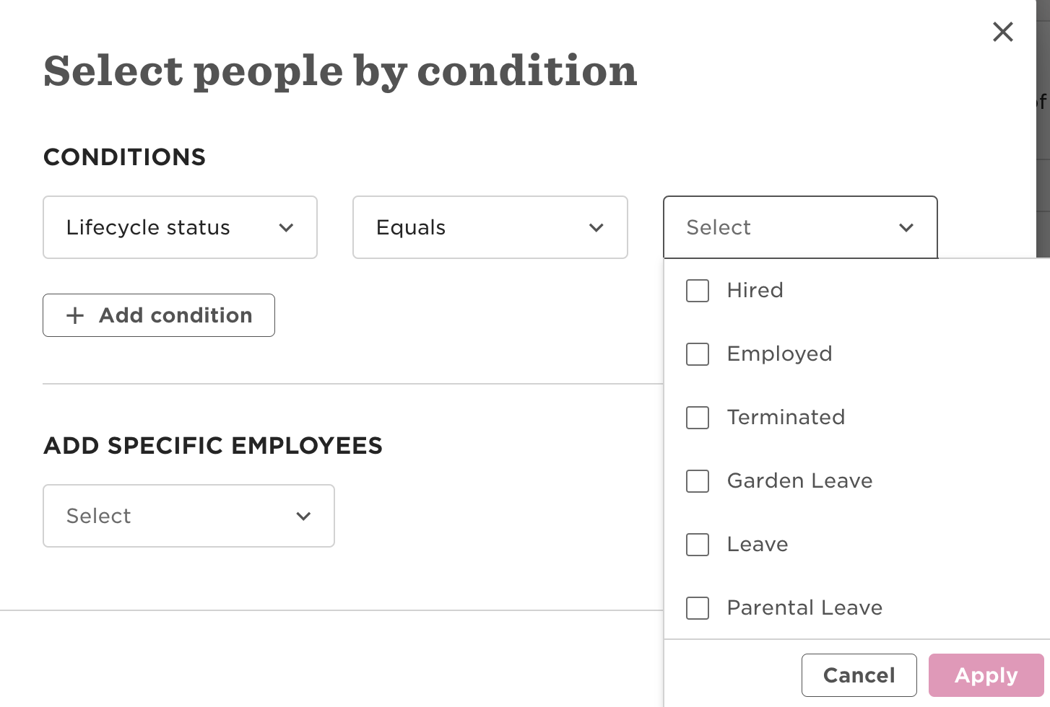Open the Equals operator dropdown
This screenshot has width=1050, height=707.
[477, 227]
